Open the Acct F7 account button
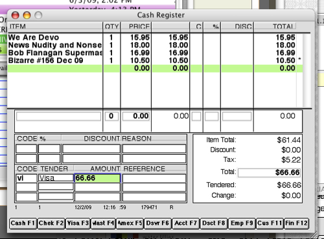324x239 pixels. (x=186, y=223)
